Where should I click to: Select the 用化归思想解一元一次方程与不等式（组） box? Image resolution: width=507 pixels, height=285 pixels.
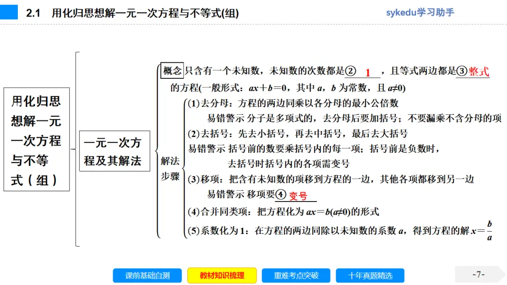pyautogui.click(x=36, y=142)
